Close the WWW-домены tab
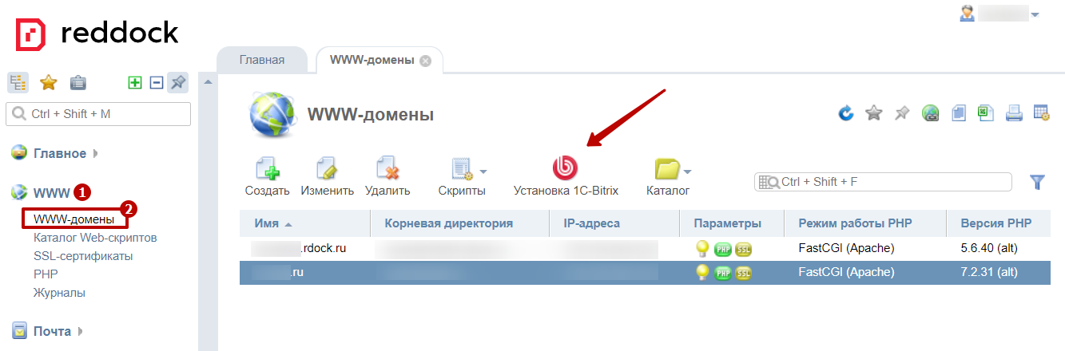This screenshot has width=1065, height=351. (x=425, y=61)
